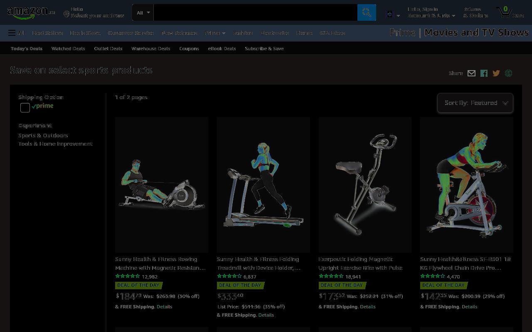The height and width of the screenshot is (332, 532).
Task: Expand the All search category dropdown
Action: 143,12
